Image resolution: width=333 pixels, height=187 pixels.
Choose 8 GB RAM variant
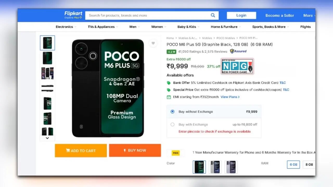point(309,165)
